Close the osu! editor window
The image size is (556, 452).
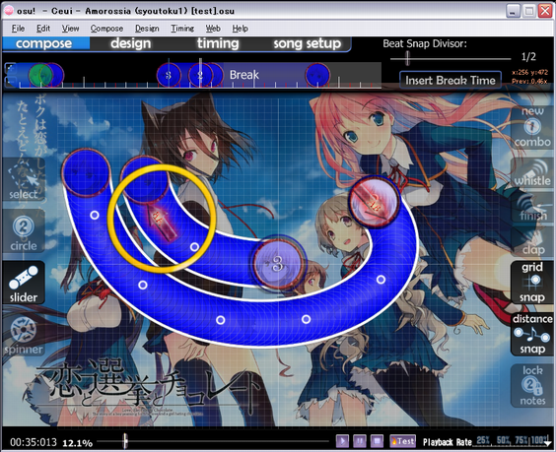(545, 11)
